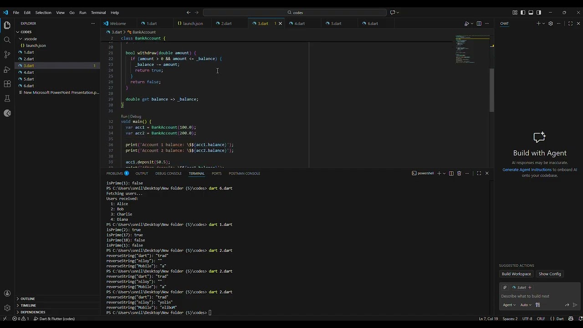Switch to the 4.dart editor tab
The image size is (583, 328).
[x=299, y=24]
